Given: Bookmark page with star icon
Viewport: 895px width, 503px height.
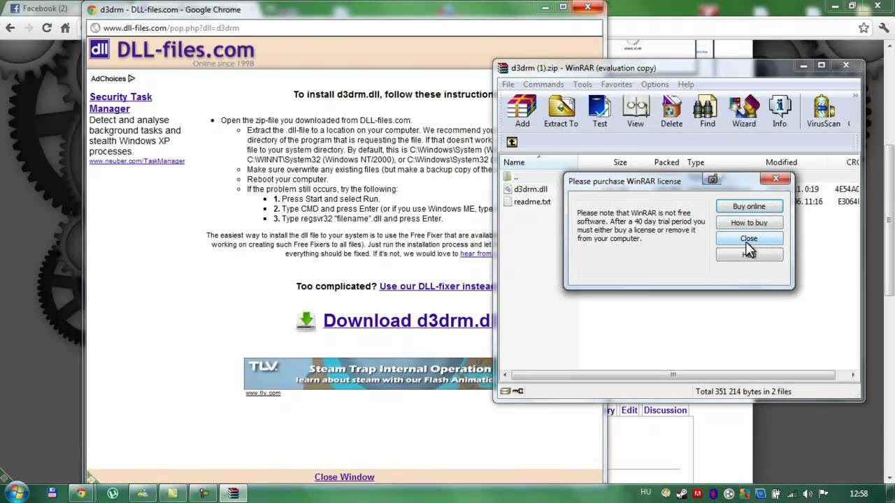Looking at the screenshot, I should click(x=864, y=28).
